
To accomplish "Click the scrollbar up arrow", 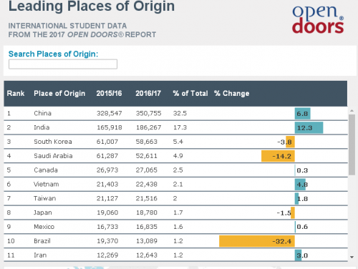I will 352,111.
